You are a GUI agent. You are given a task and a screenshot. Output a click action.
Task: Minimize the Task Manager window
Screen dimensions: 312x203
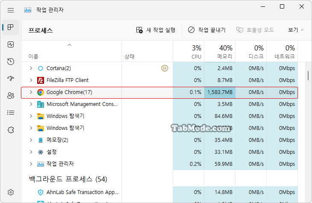pyautogui.click(x=263, y=6)
